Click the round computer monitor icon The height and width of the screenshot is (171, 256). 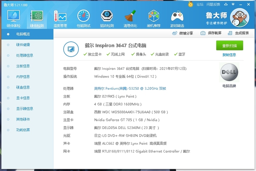coord(71,49)
